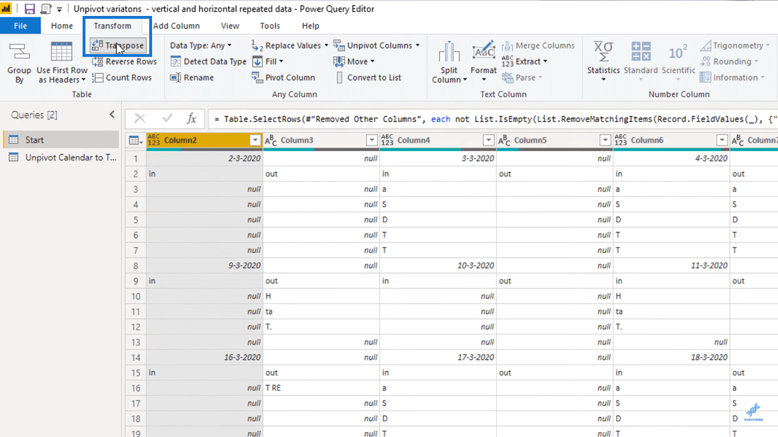Click the 16-3-2020 cell in row 14
Image resolution: width=778 pixels, height=437 pixels.
[x=204, y=357]
